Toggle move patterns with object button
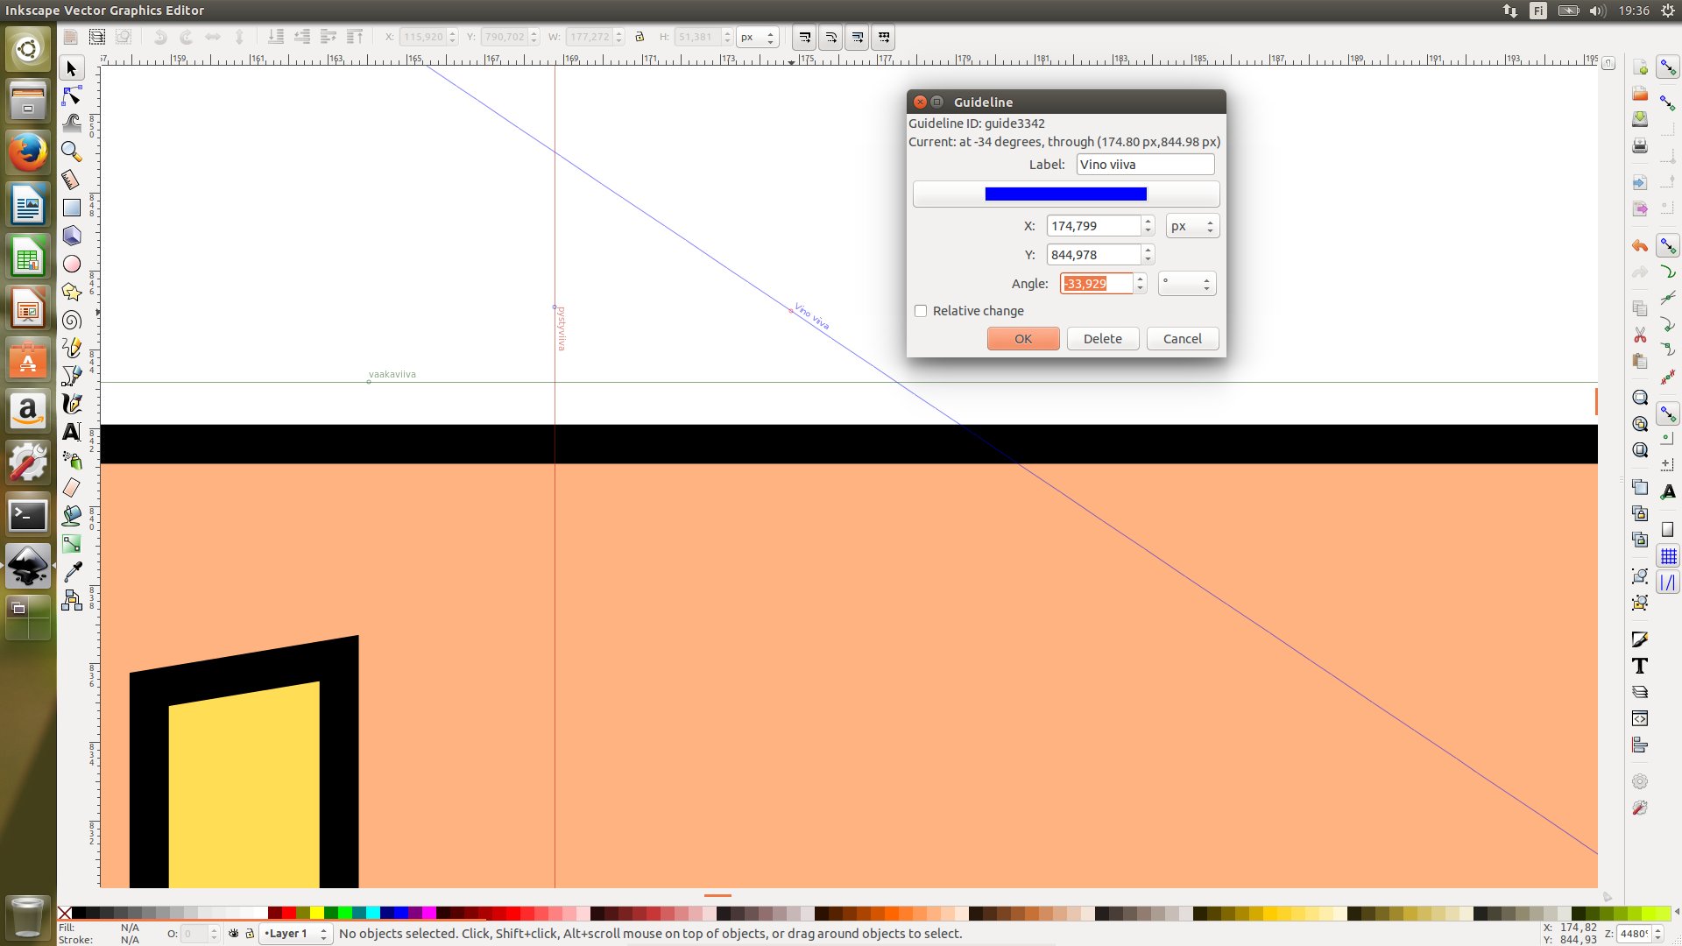The image size is (1682, 946). (x=883, y=38)
